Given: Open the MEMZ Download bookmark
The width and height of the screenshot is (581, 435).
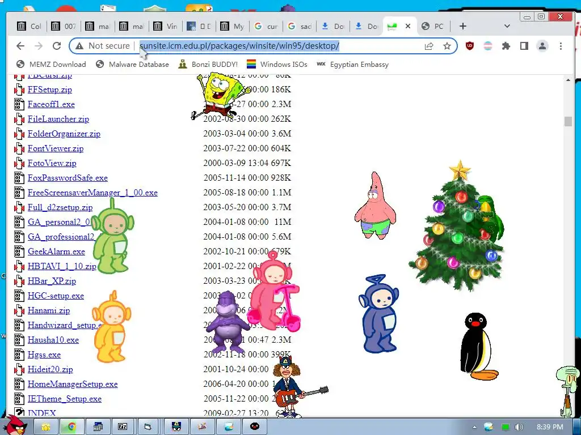Looking at the screenshot, I should coord(51,65).
